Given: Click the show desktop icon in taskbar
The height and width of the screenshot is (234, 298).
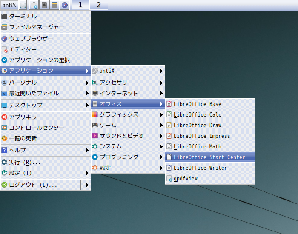Looking at the screenshot, I should point(23,5).
